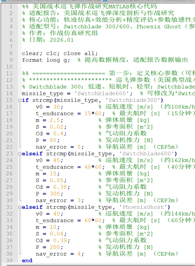Click 'nav_error = 5;' statement
The width and height of the screenshot is (195, 266).
coord(60,147)
